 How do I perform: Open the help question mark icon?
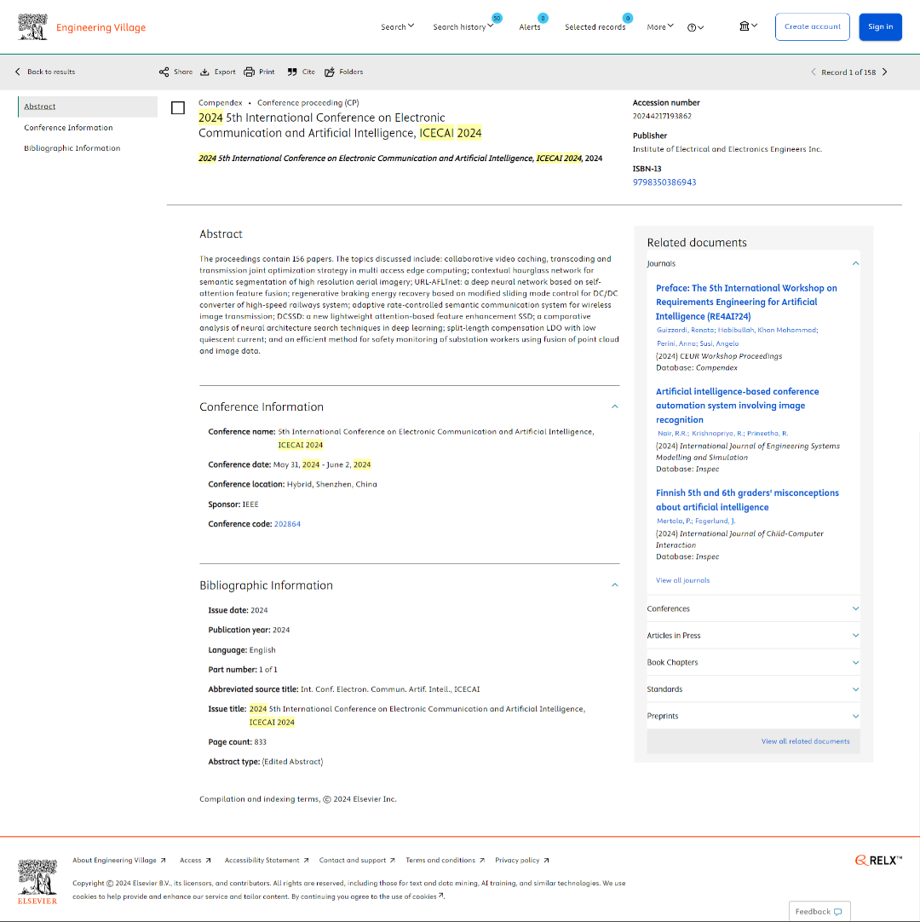(692, 27)
